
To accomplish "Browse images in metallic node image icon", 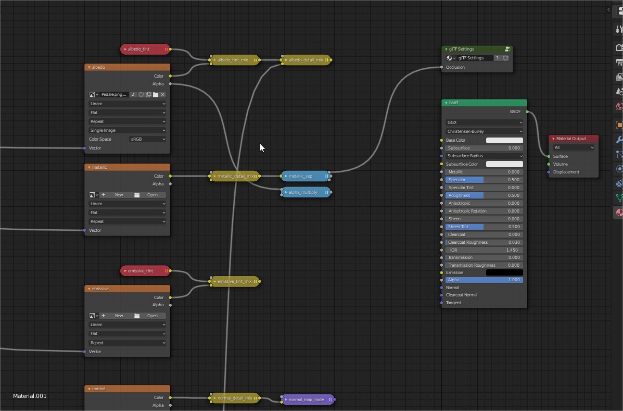I will click(x=93, y=195).
